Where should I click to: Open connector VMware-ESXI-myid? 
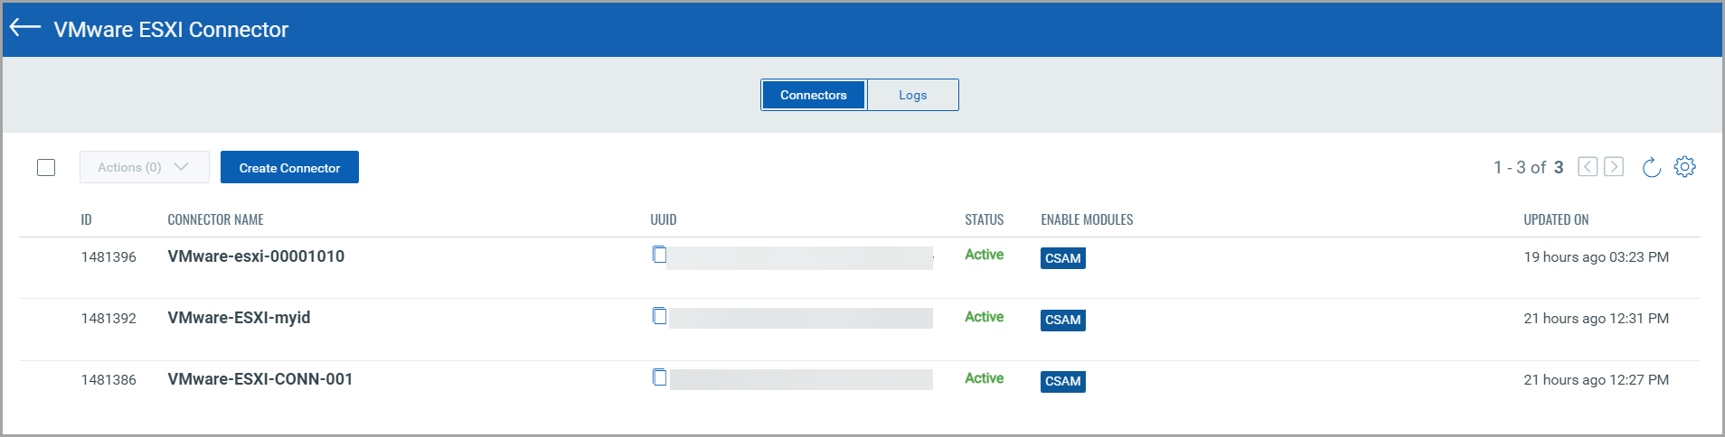point(239,318)
